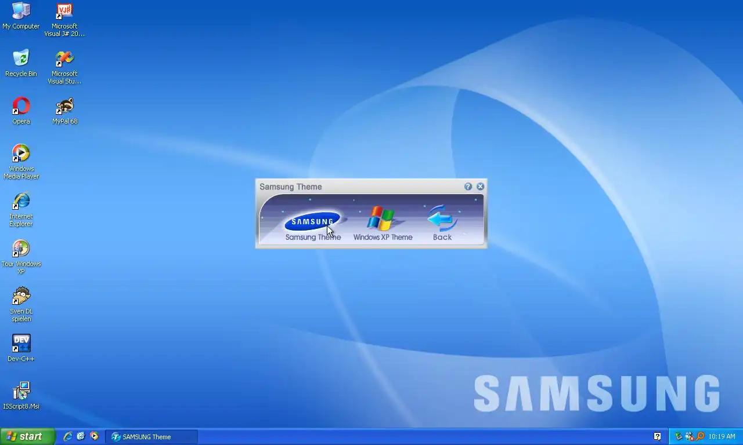Select Windows Media Player desktop icon

coord(21,162)
